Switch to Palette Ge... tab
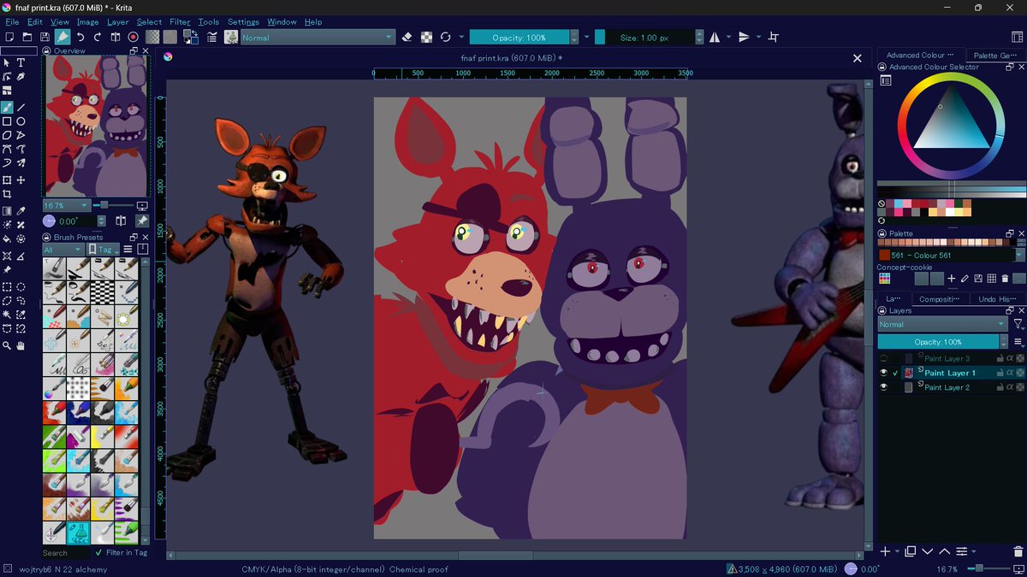Viewport: 1027px width, 577px height. [x=995, y=55]
